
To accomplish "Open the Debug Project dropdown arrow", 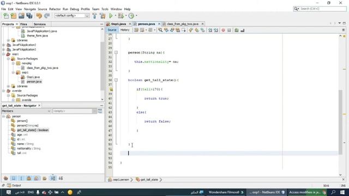I will tap(126, 16).
